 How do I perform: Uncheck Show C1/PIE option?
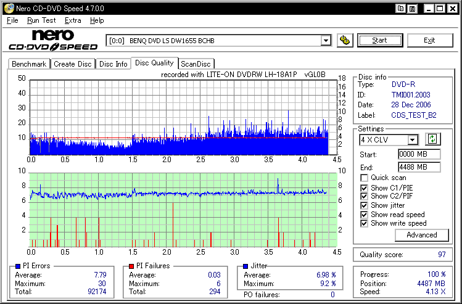(x=364, y=187)
